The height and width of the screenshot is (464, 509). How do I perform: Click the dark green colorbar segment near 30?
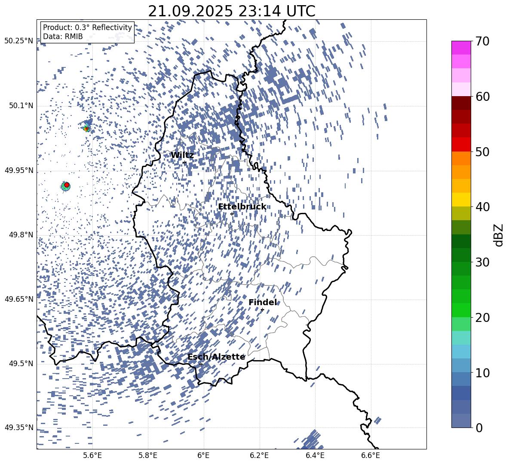point(461,255)
